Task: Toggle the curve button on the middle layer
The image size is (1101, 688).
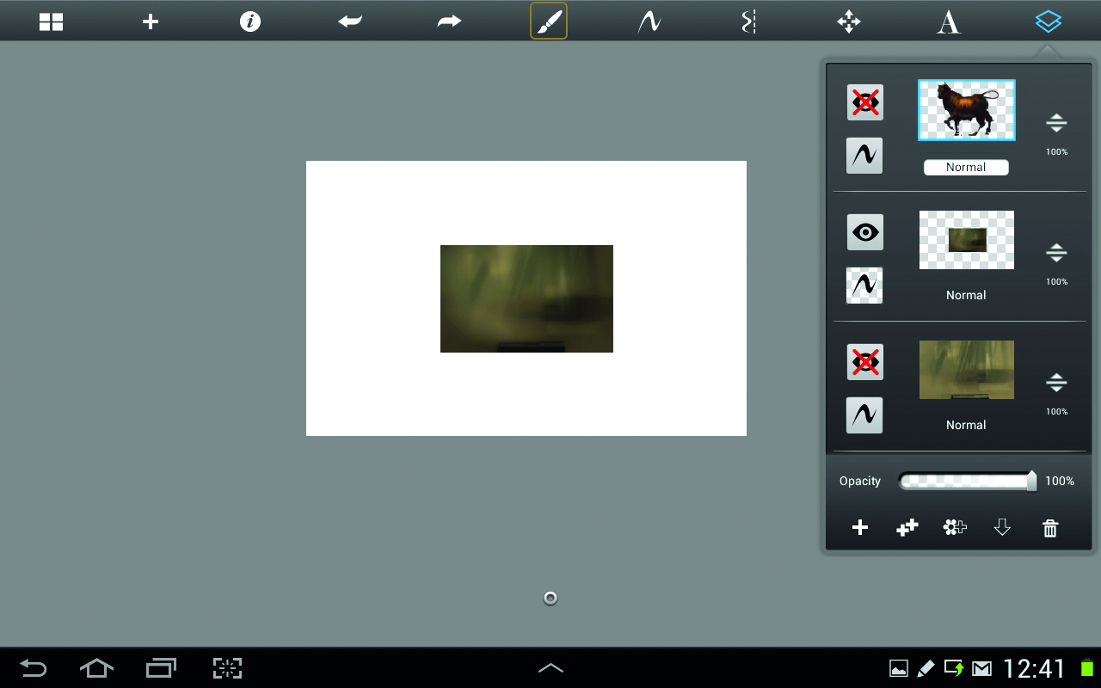Action: click(x=864, y=286)
